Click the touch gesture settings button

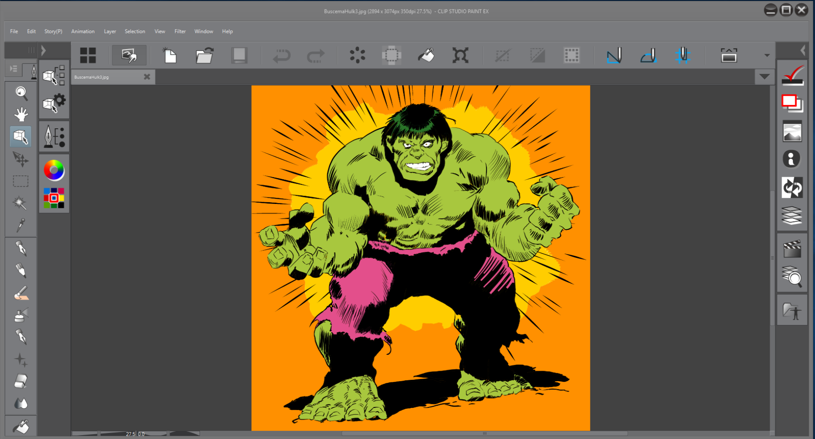click(129, 55)
